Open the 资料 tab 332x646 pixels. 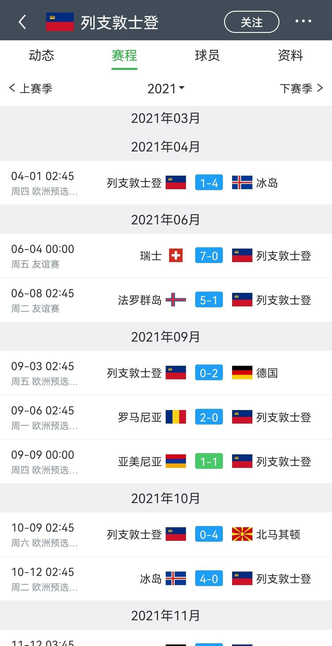(290, 56)
